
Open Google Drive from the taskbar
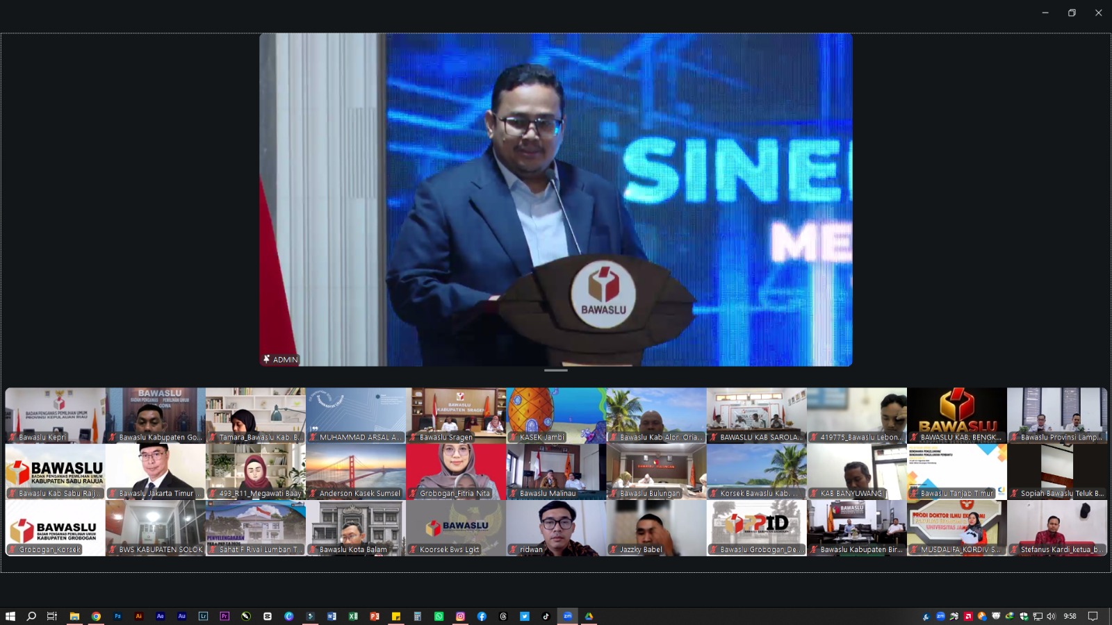(x=589, y=616)
